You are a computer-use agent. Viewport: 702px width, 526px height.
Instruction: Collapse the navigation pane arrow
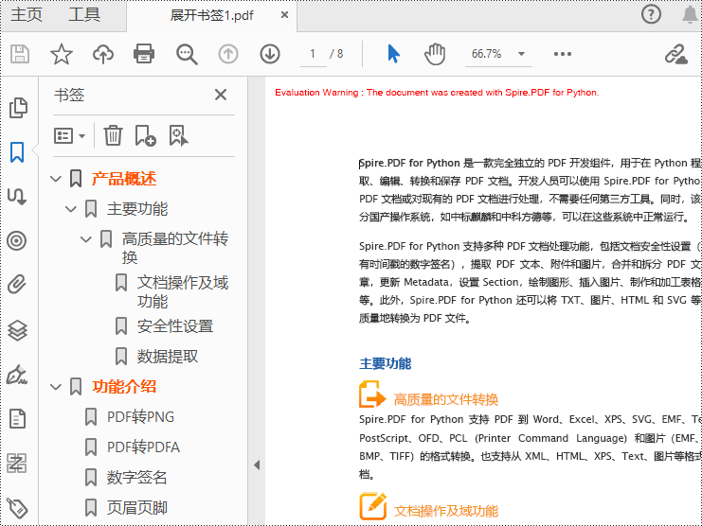click(257, 465)
